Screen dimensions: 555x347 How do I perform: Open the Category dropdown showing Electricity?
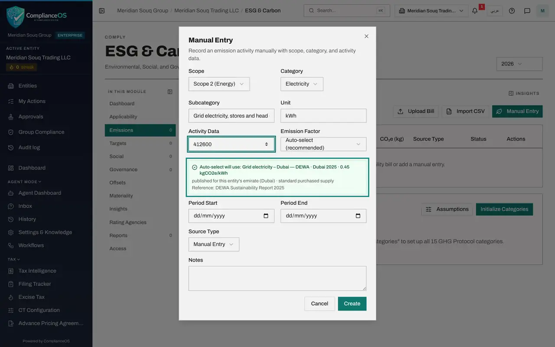pos(302,84)
